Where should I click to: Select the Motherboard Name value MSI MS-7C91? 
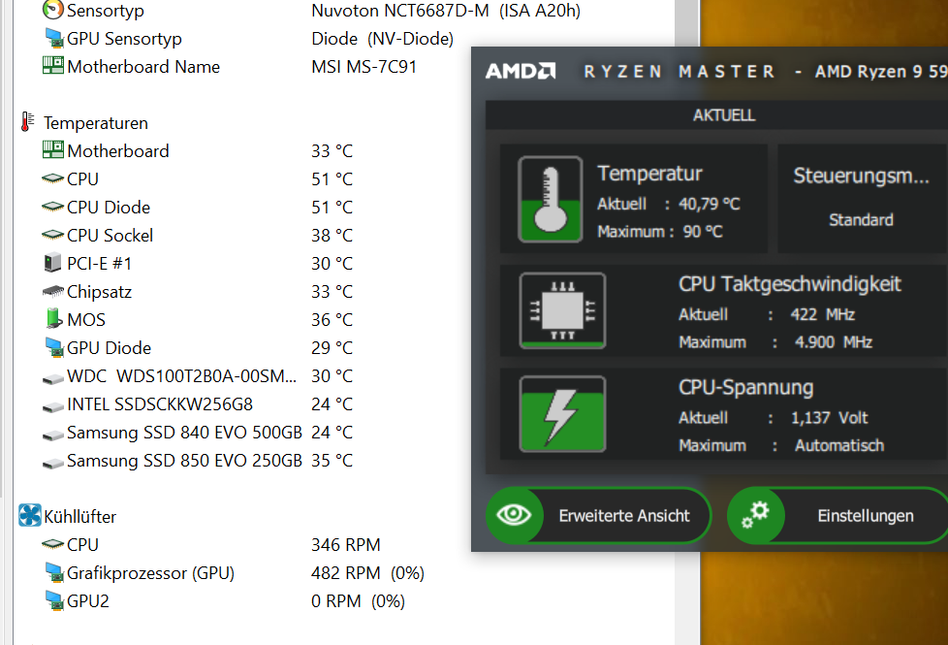pyautogui.click(x=363, y=67)
